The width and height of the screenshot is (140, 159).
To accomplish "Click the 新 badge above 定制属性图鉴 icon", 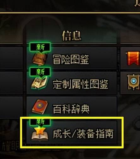I will [x=40, y=72].
